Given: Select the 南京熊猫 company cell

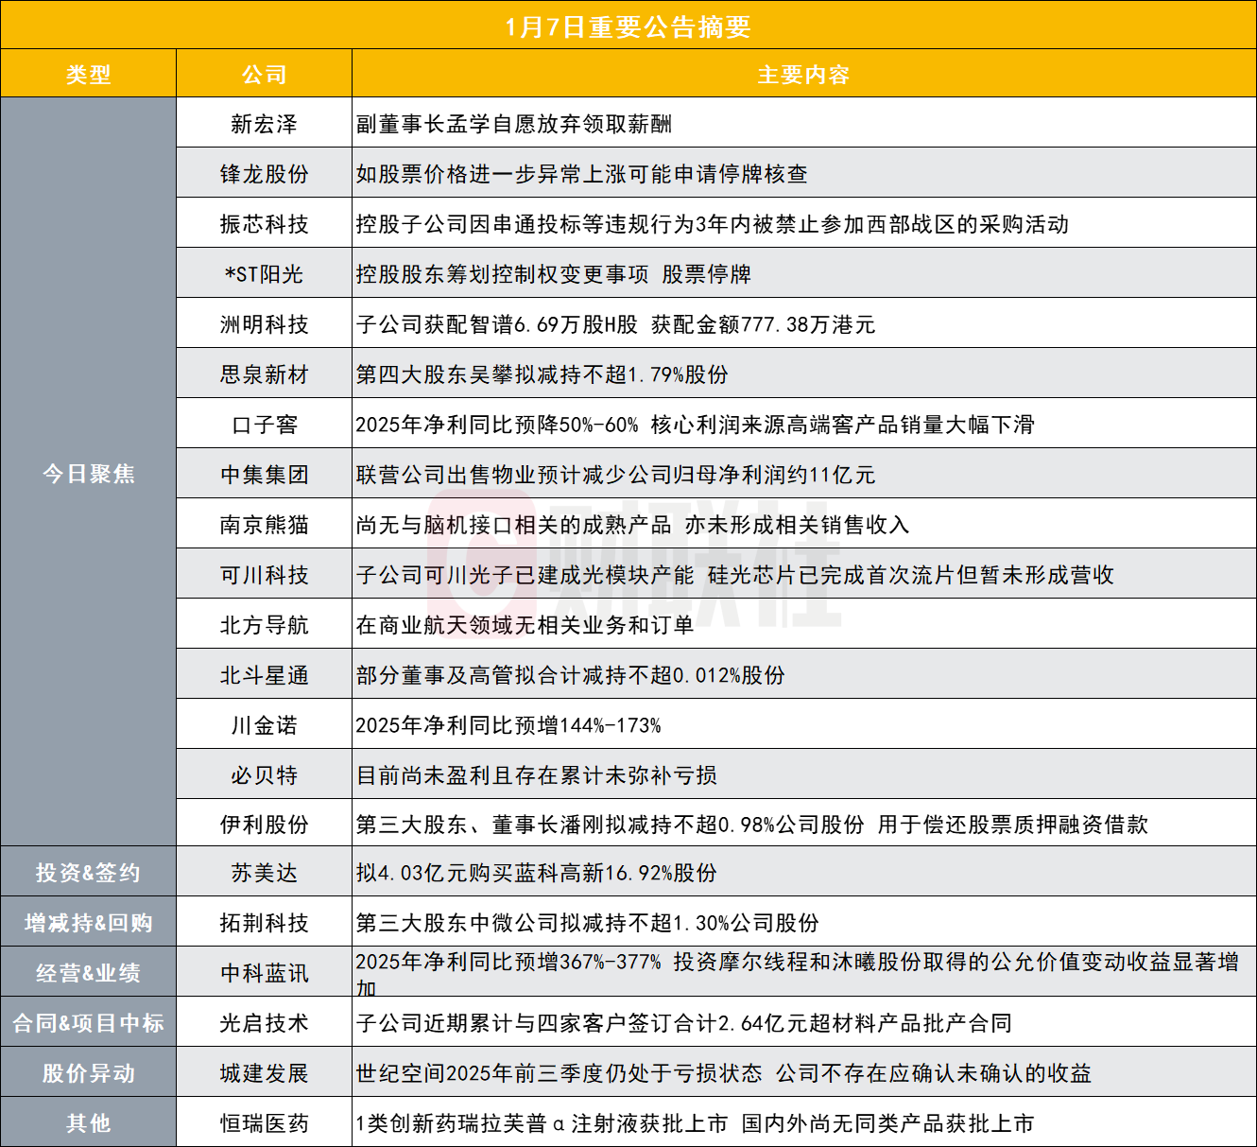Looking at the screenshot, I should tap(263, 524).
